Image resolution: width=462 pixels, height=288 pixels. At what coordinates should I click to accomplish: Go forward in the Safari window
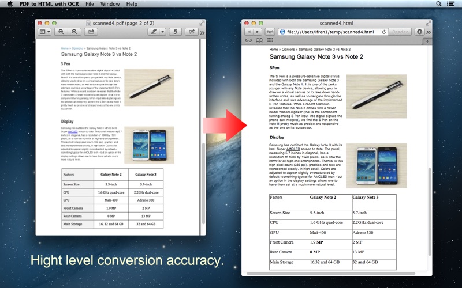(257, 32)
